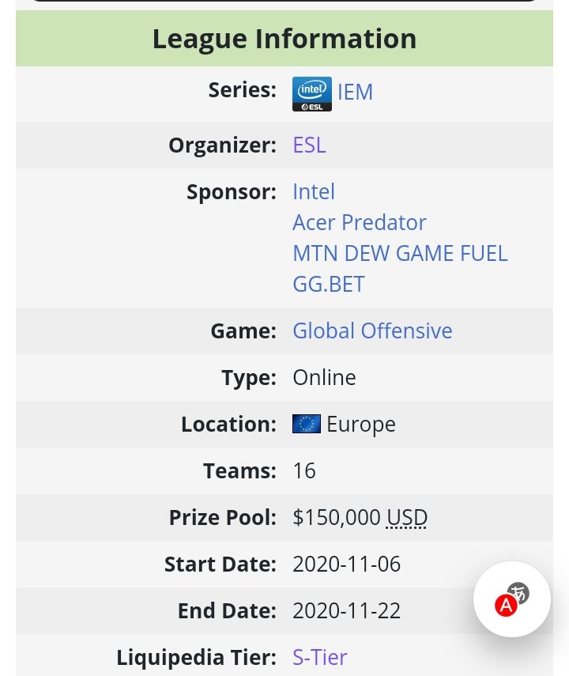Visit the MTN DEW GAME FUEL link
This screenshot has width=569, height=676.
click(x=400, y=254)
